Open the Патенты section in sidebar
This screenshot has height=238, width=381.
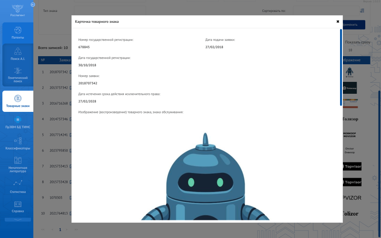coord(18,32)
